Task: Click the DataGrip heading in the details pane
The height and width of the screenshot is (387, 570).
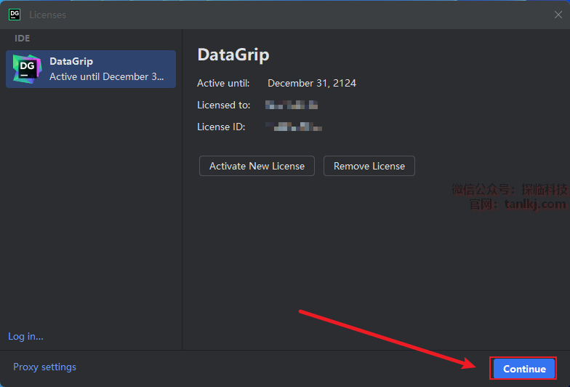Action: (x=233, y=55)
